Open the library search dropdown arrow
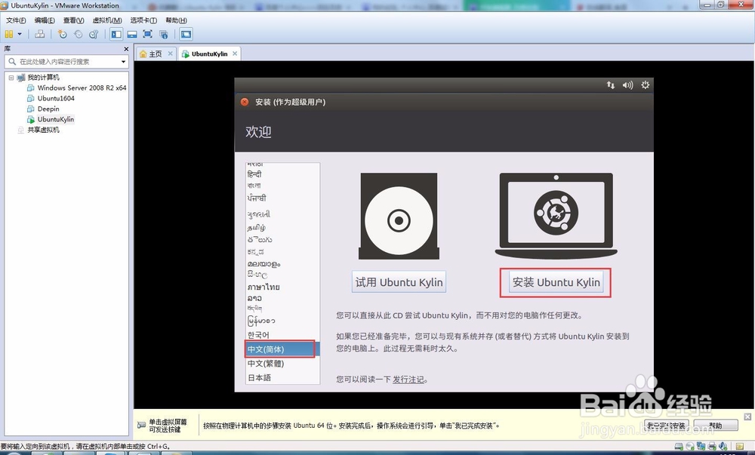The width and height of the screenshot is (755, 455). pyautogui.click(x=122, y=61)
